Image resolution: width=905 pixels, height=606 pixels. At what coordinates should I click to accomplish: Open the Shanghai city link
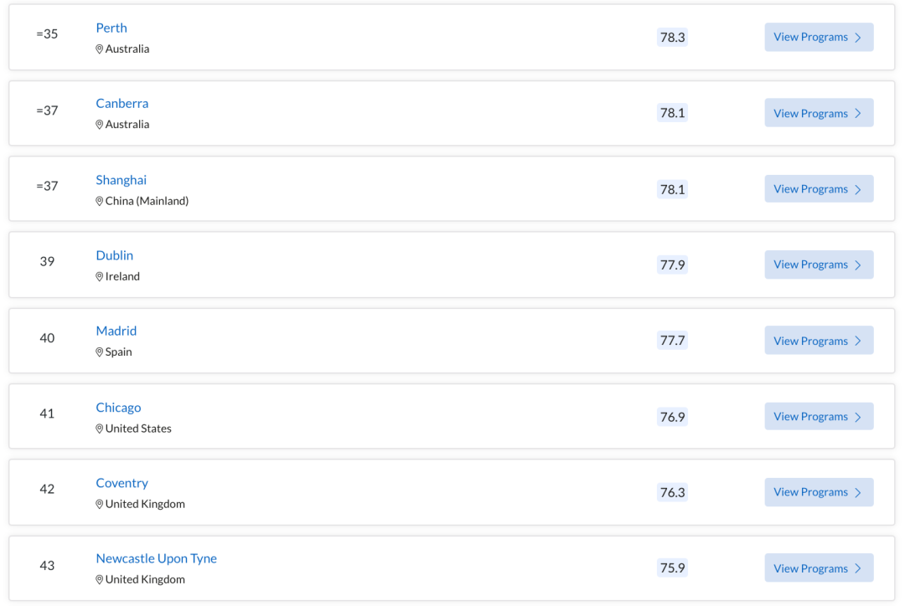[x=122, y=180]
